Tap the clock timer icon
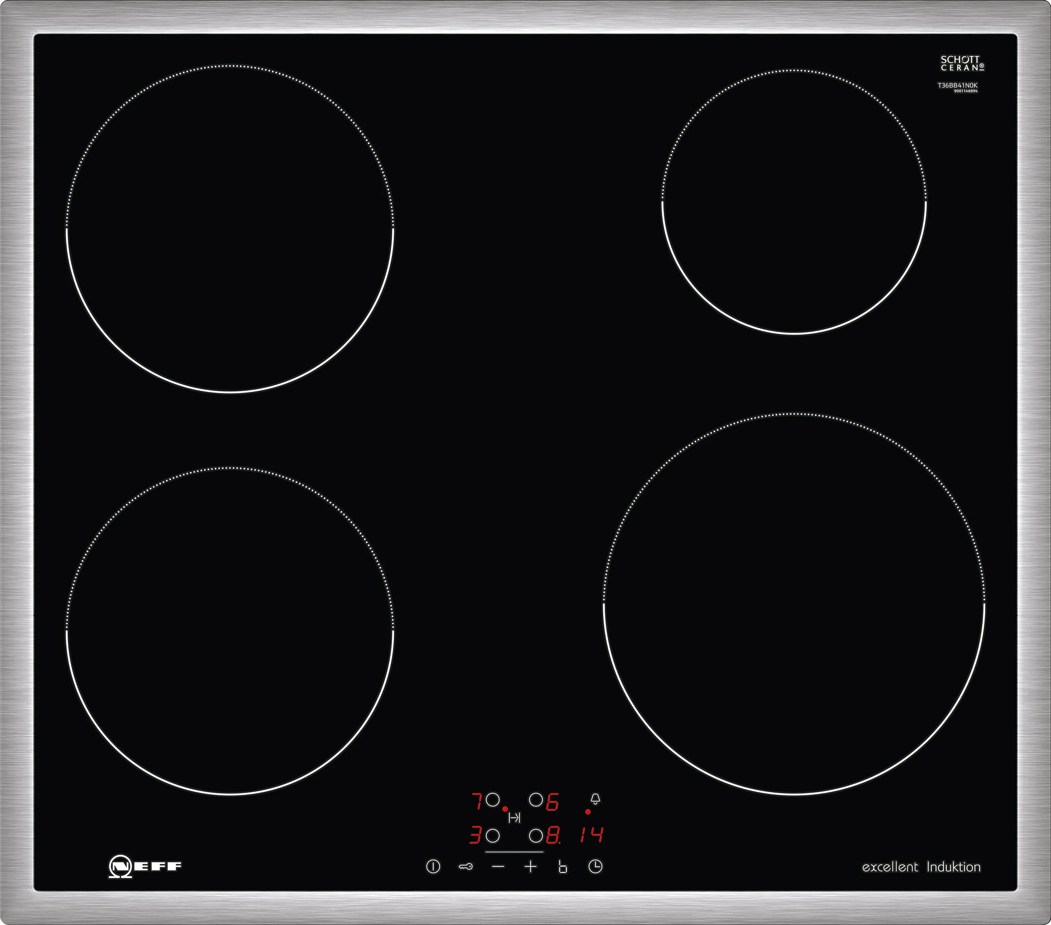 coord(595,867)
